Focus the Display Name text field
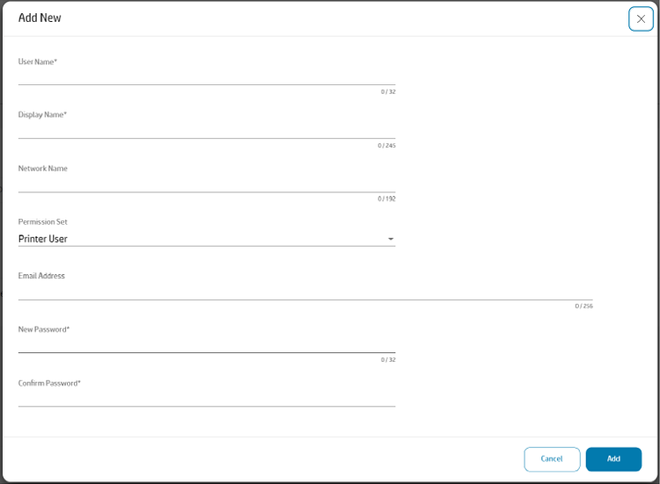 [x=206, y=130]
